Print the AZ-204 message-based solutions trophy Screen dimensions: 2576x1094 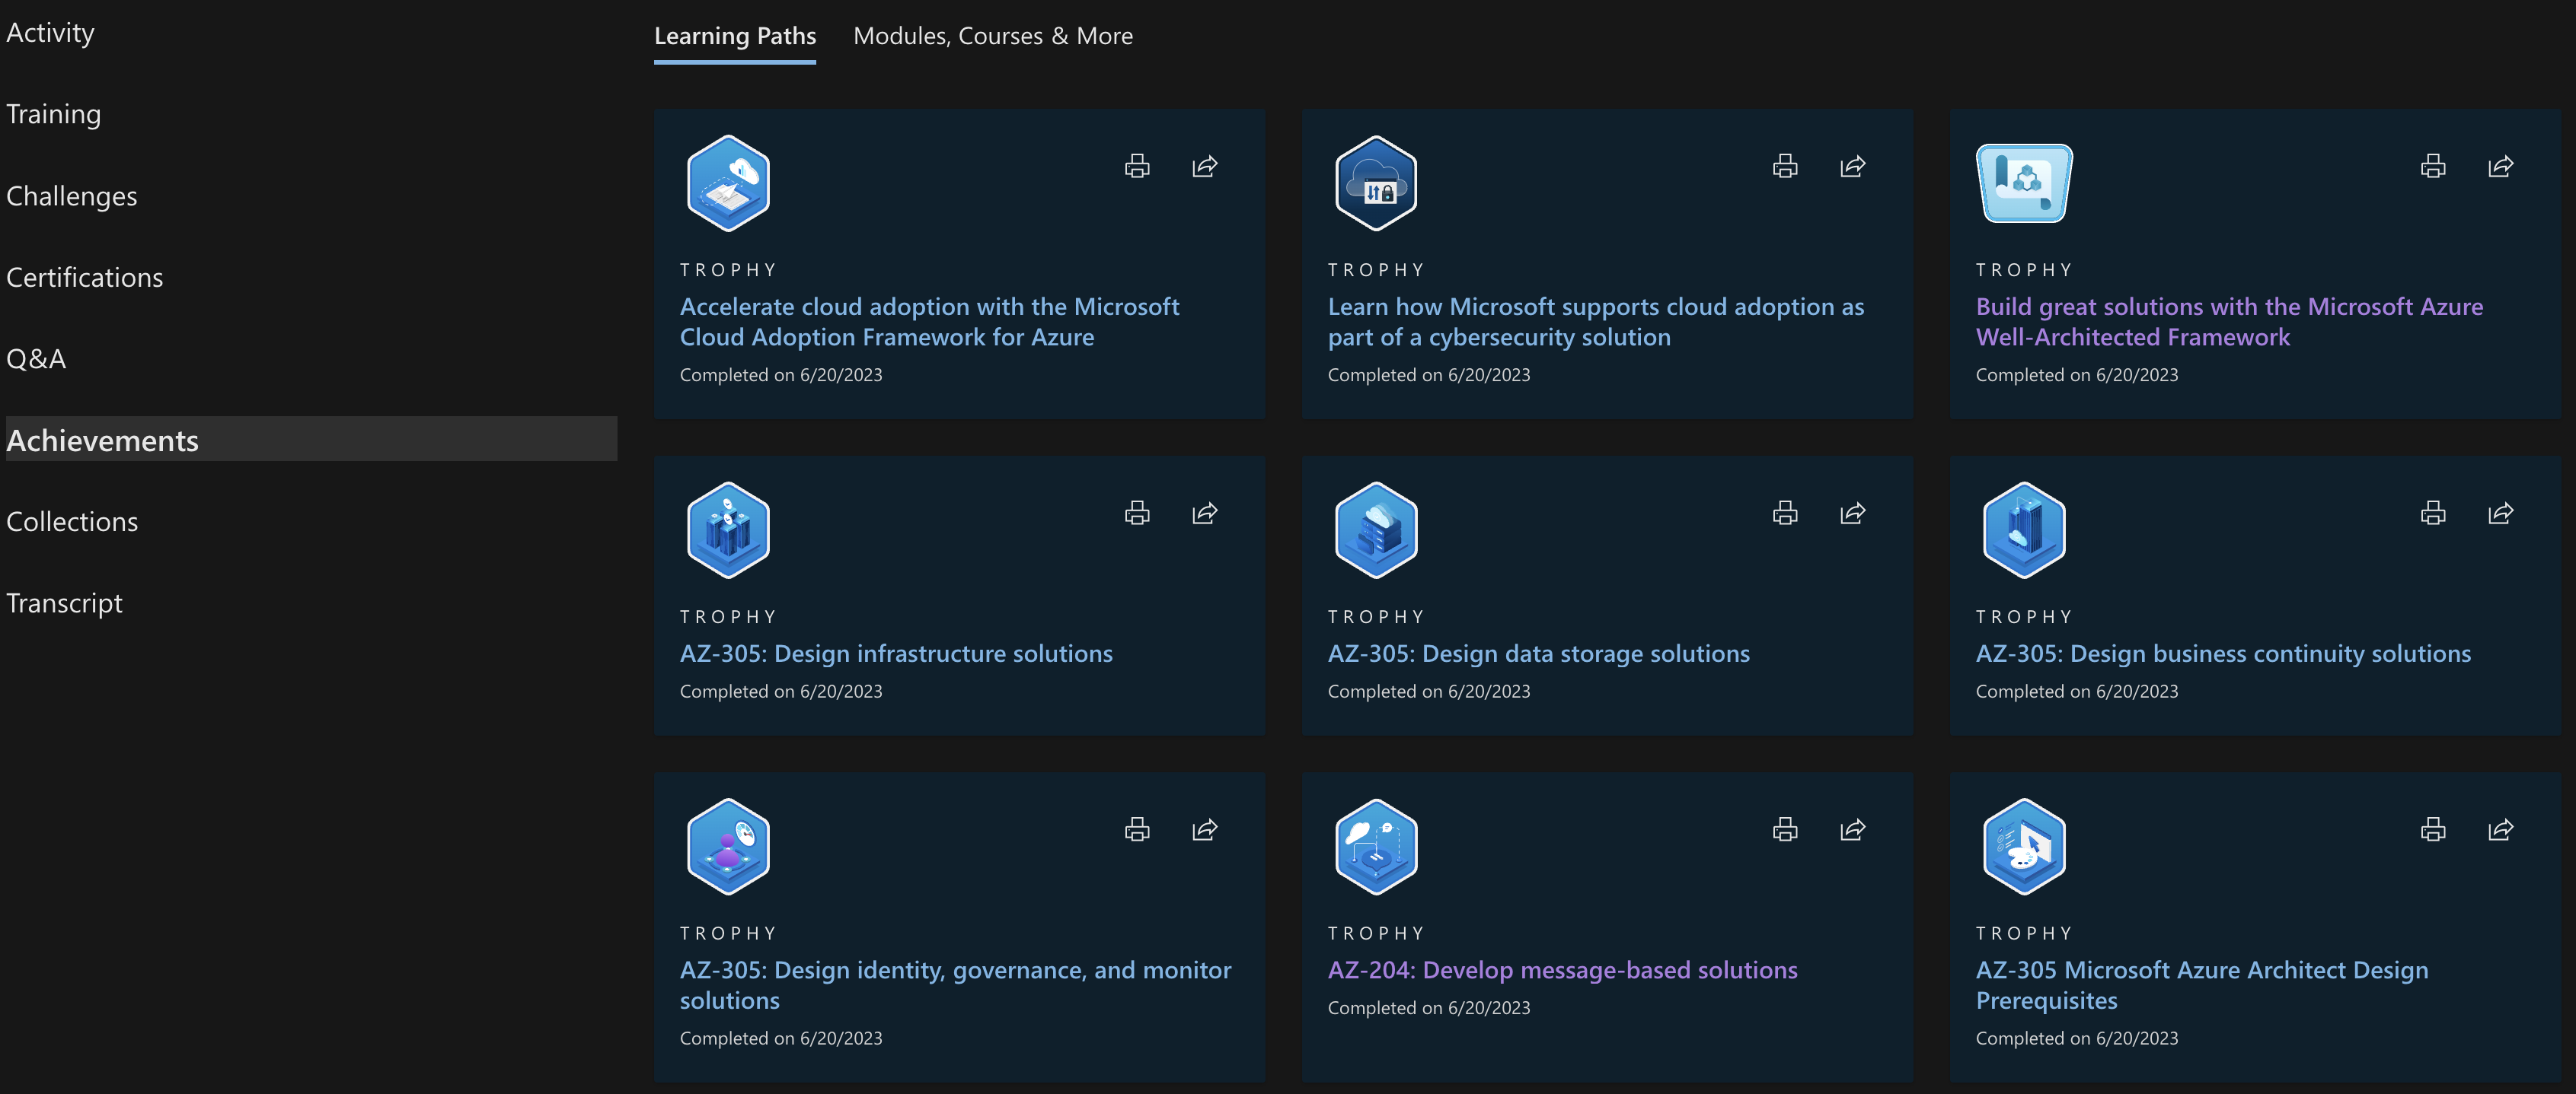click(x=1785, y=829)
